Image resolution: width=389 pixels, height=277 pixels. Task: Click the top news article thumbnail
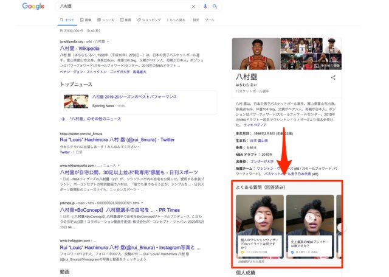76,101
